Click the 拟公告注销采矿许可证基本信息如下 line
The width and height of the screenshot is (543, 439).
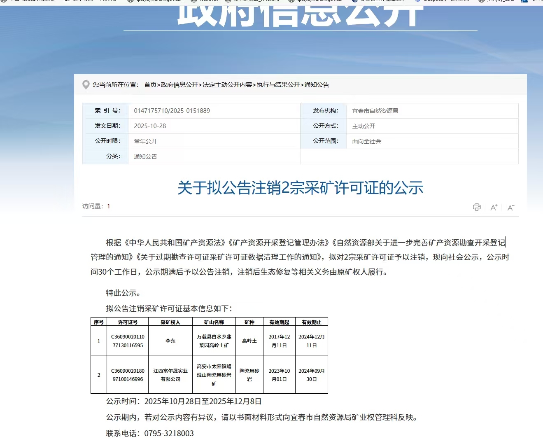[169, 308]
